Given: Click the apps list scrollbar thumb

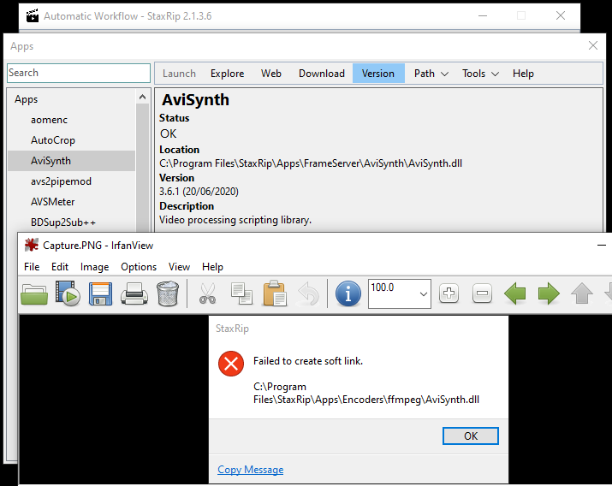Looking at the screenshot, I should coord(142,168).
